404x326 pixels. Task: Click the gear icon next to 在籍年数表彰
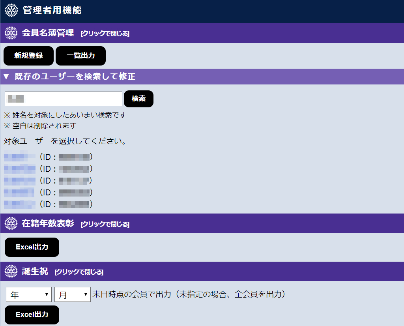tap(11, 223)
